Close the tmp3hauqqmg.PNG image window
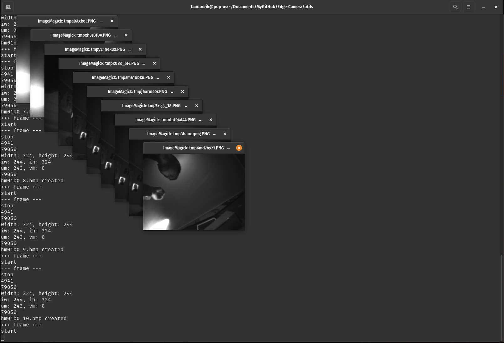Screen dimensions: 504x343 coord(225,134)
